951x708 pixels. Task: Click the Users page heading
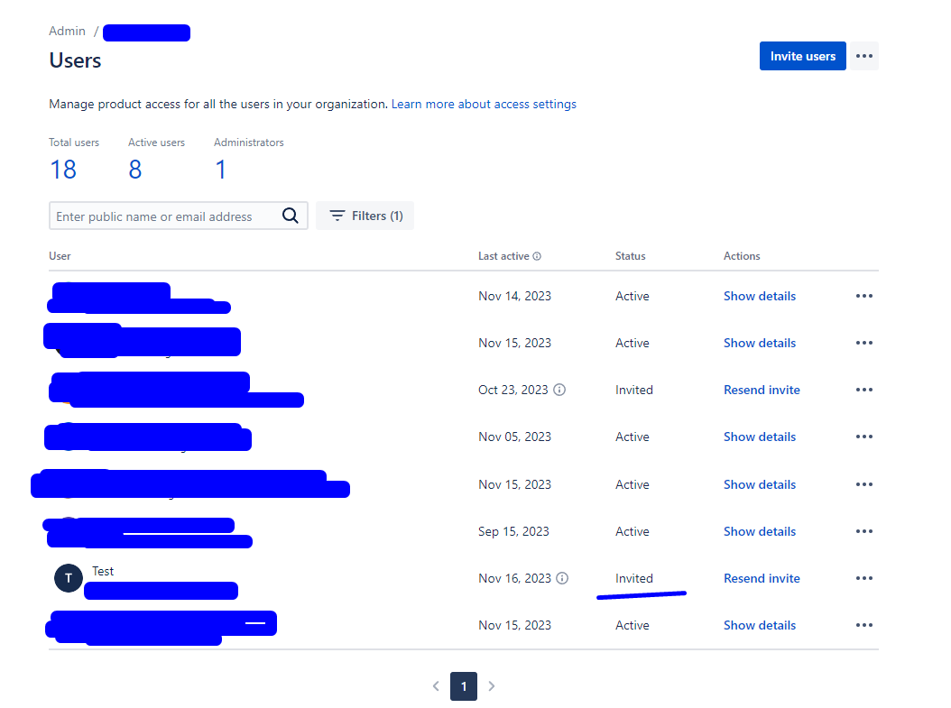tap(75, 60)
